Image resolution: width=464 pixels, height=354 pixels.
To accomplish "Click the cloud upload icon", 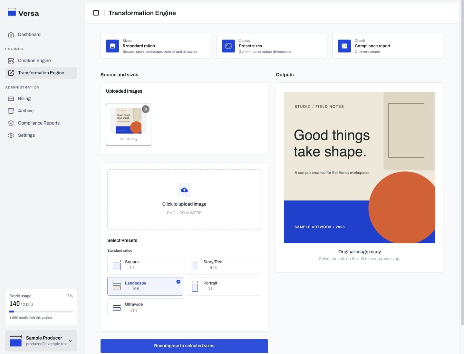I will [x=184, y=190].
